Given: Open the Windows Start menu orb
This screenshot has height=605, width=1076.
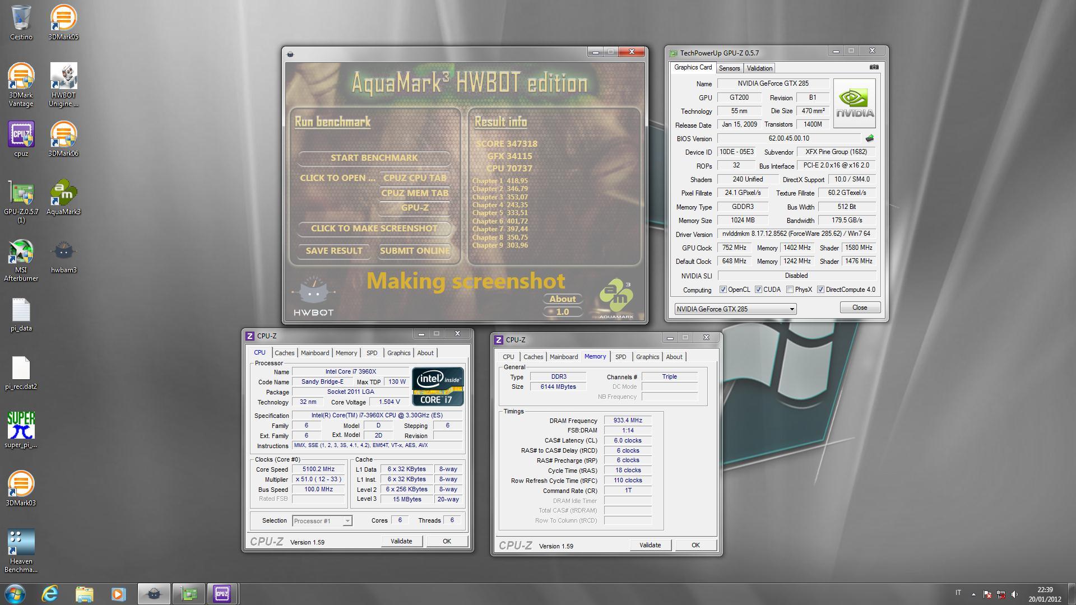Looking at the screenshot, I should click(15, 594).
